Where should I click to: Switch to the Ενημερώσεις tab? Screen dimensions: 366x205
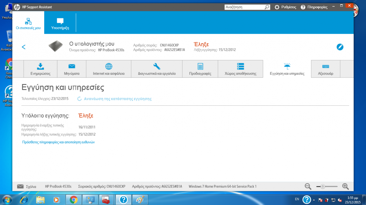(40, 69)
